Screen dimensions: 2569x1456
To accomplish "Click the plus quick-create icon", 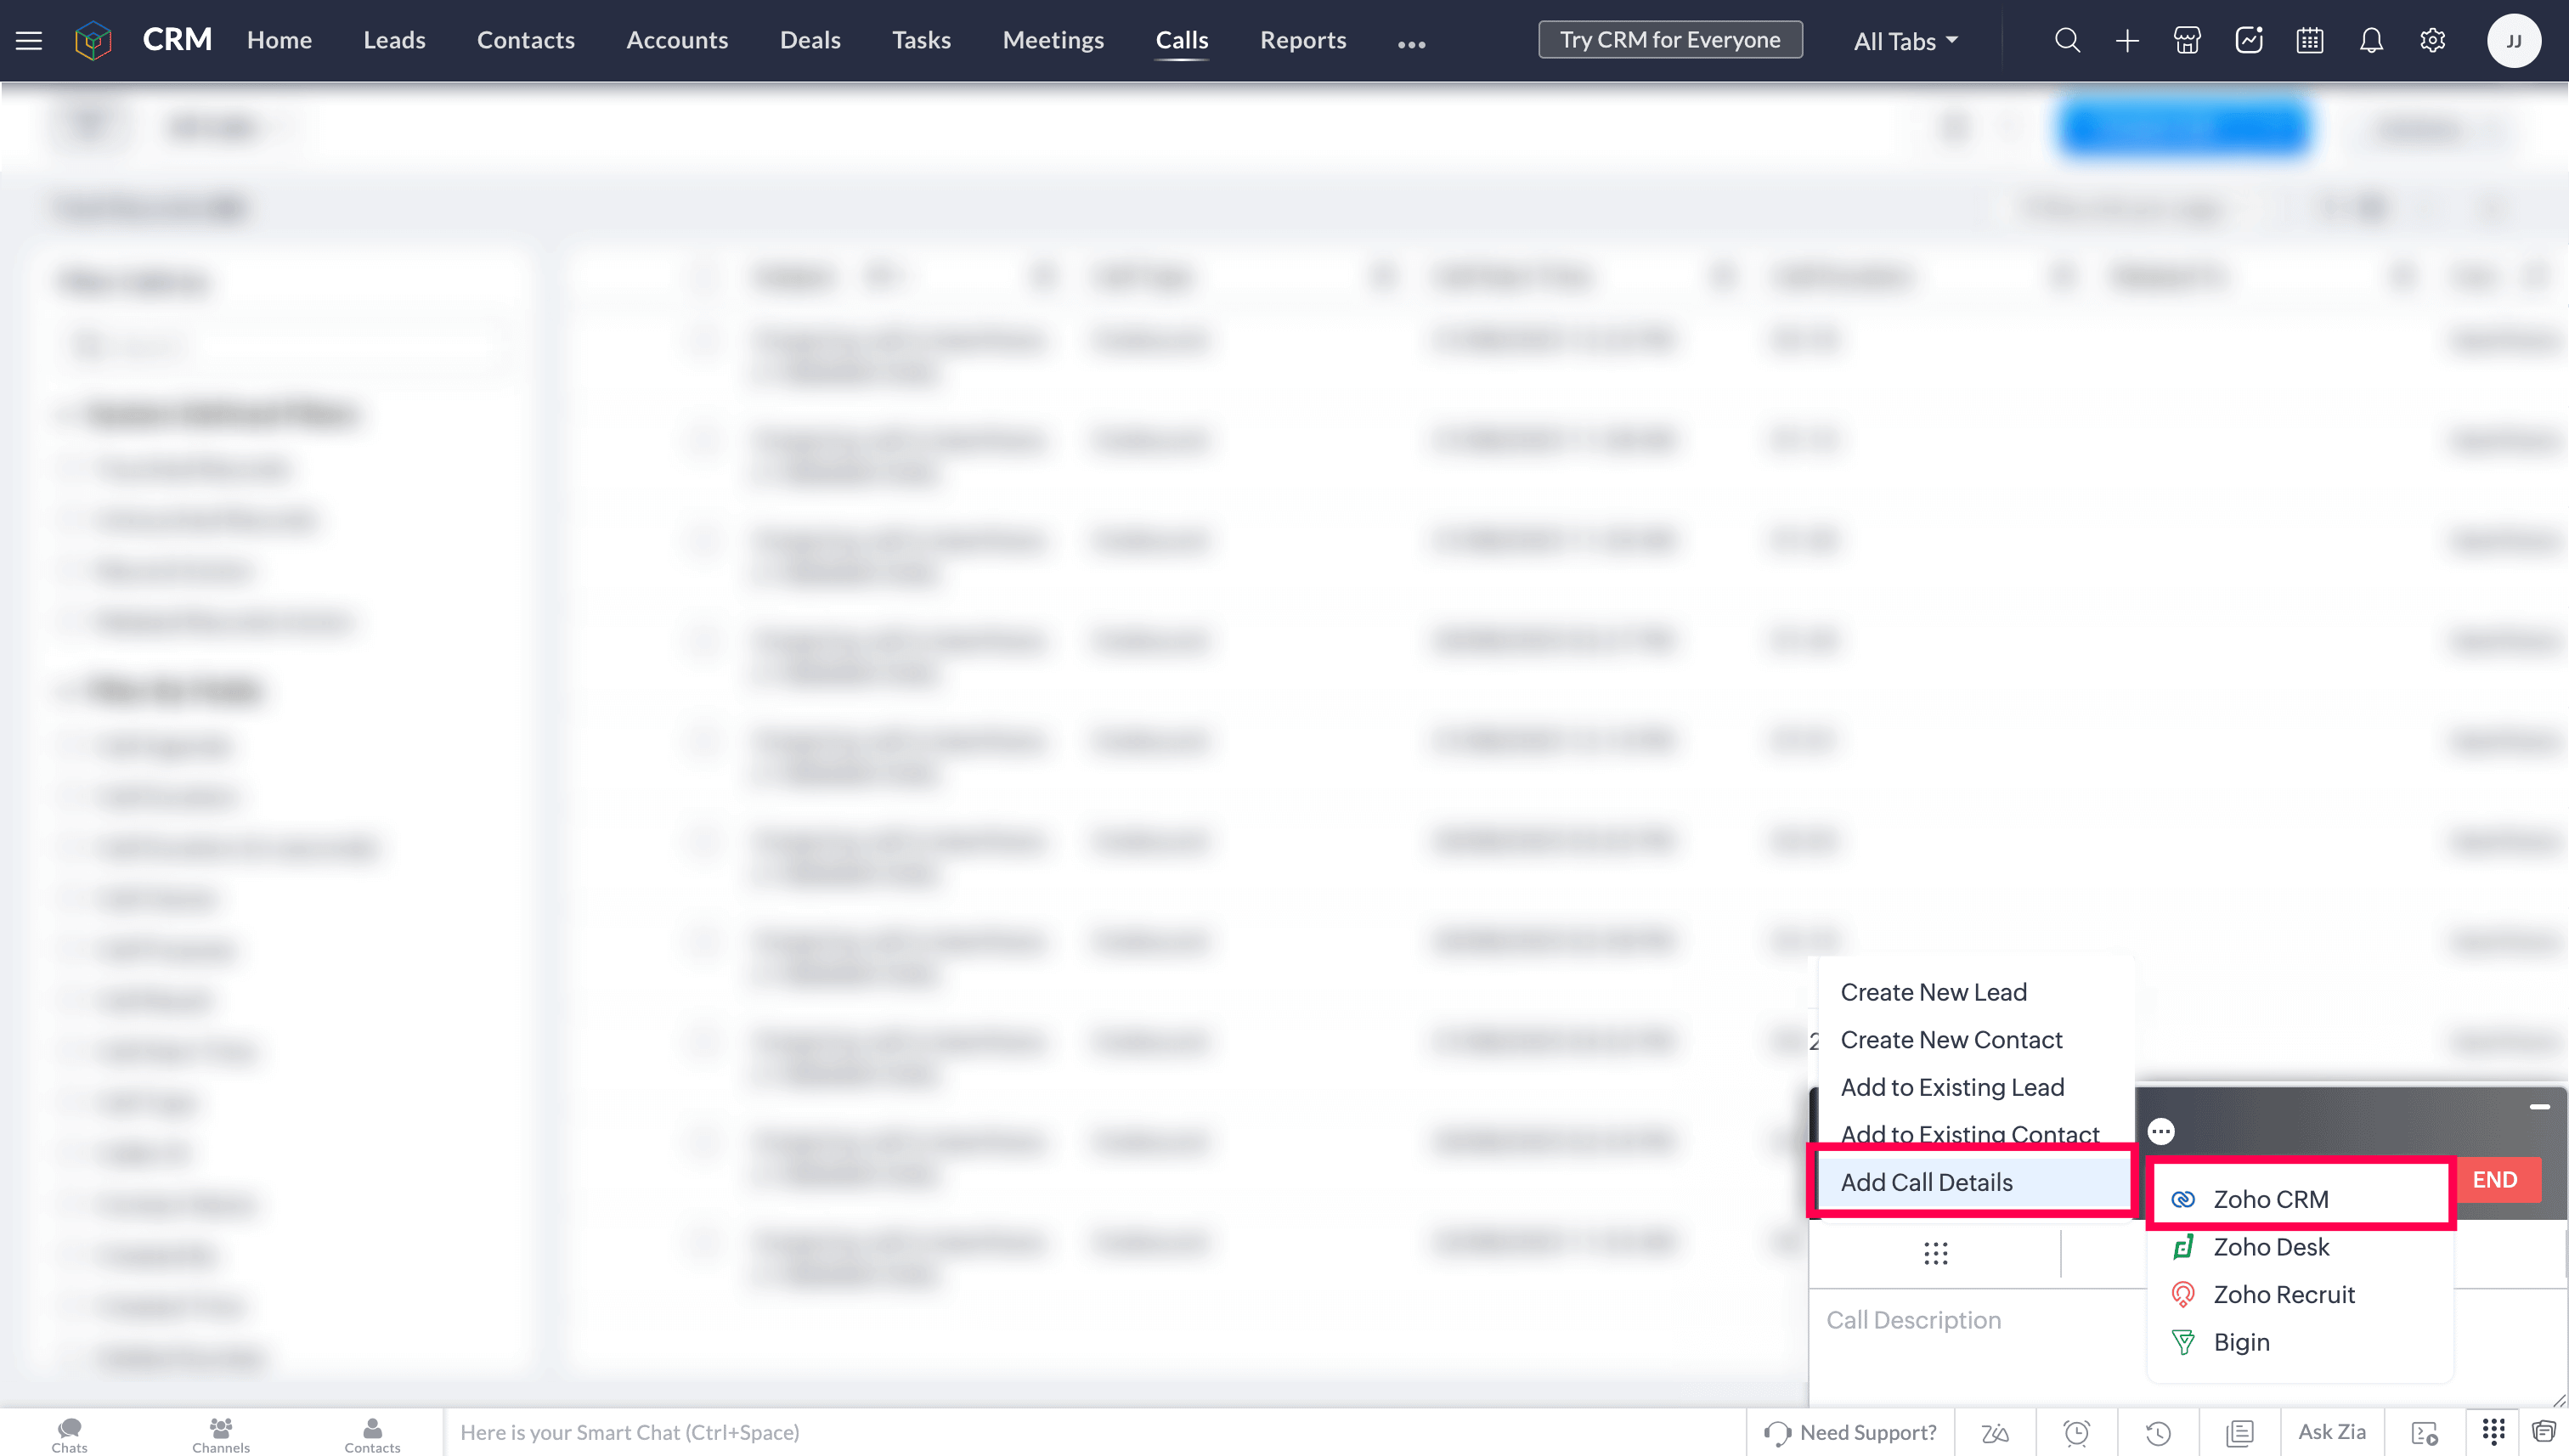I will pos(2127,41).
